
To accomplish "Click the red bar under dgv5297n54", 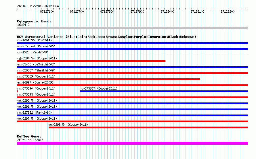I will (132, 121).
